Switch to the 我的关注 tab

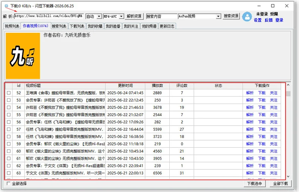point(131,26)
